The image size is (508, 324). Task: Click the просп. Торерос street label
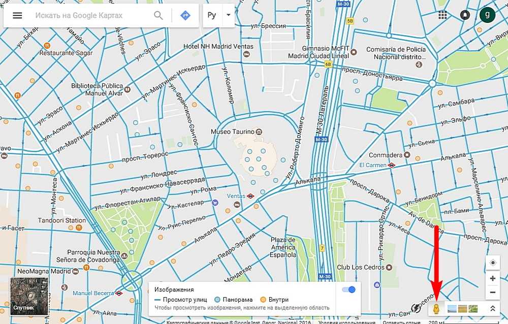click(x=145, y=157)
